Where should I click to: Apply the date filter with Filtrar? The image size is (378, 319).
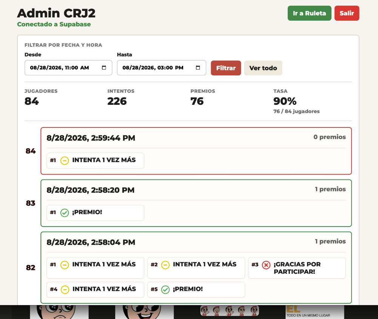(226, 68)
